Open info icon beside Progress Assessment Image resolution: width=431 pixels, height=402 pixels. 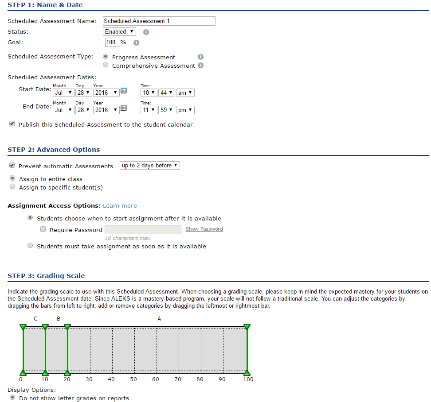(x=201, y=57)
